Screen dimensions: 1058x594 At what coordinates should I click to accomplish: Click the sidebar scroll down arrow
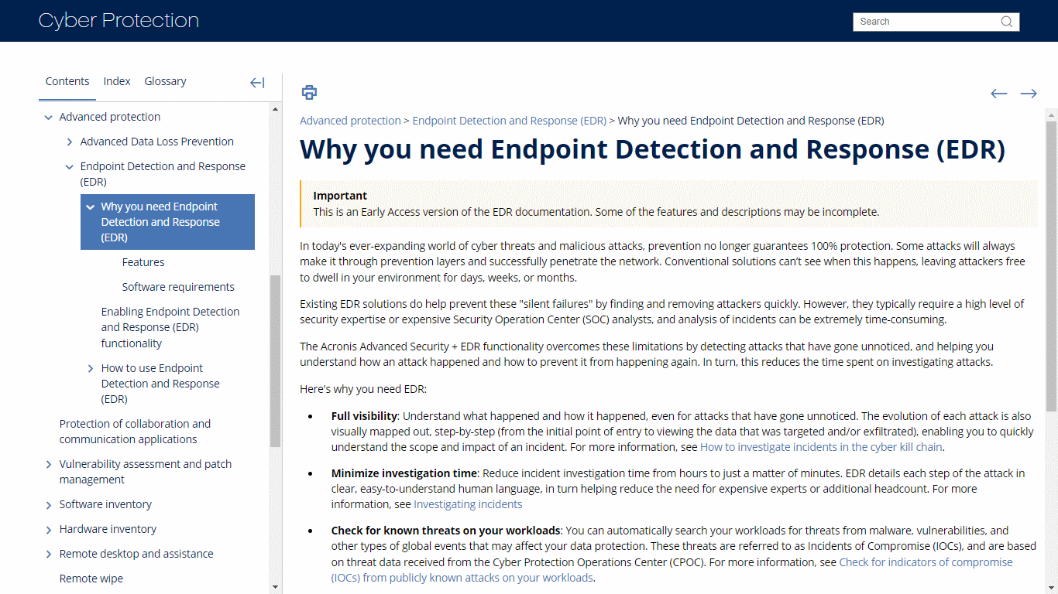pyautogui.click(x=276, y=587)
